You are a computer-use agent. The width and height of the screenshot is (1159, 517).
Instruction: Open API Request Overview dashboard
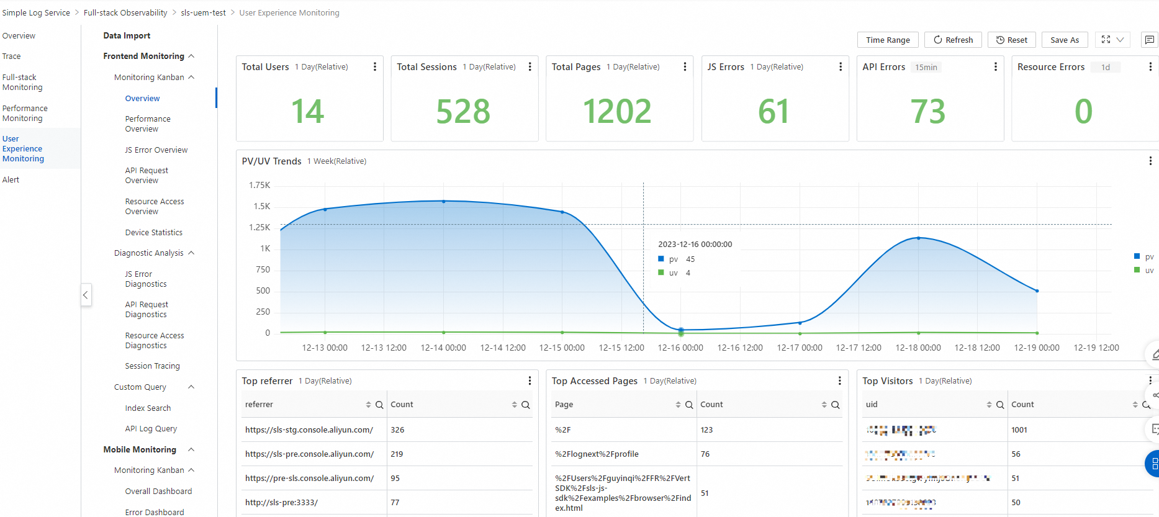[x=147, y=175]
